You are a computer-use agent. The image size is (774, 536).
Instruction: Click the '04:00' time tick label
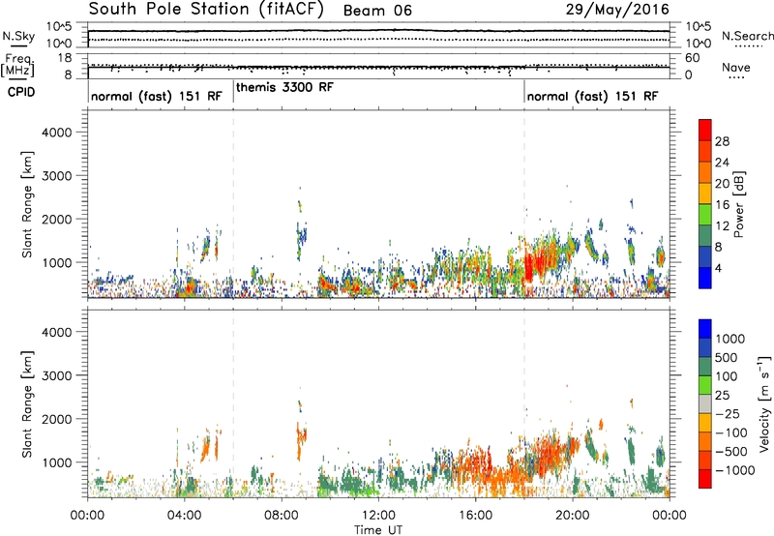coord(185,516)
